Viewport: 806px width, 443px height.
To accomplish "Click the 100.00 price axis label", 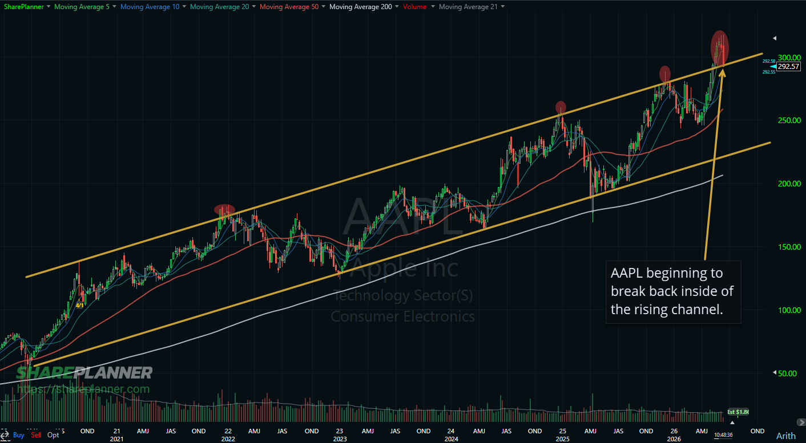I will [x=790, y=310].
